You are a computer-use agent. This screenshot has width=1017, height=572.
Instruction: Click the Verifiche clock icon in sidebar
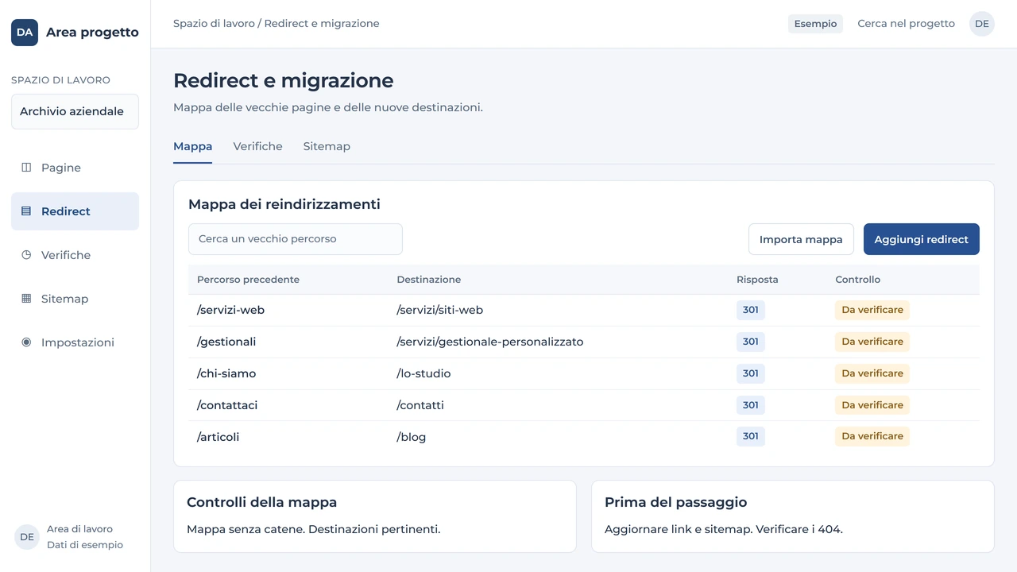tap(26, 255)
